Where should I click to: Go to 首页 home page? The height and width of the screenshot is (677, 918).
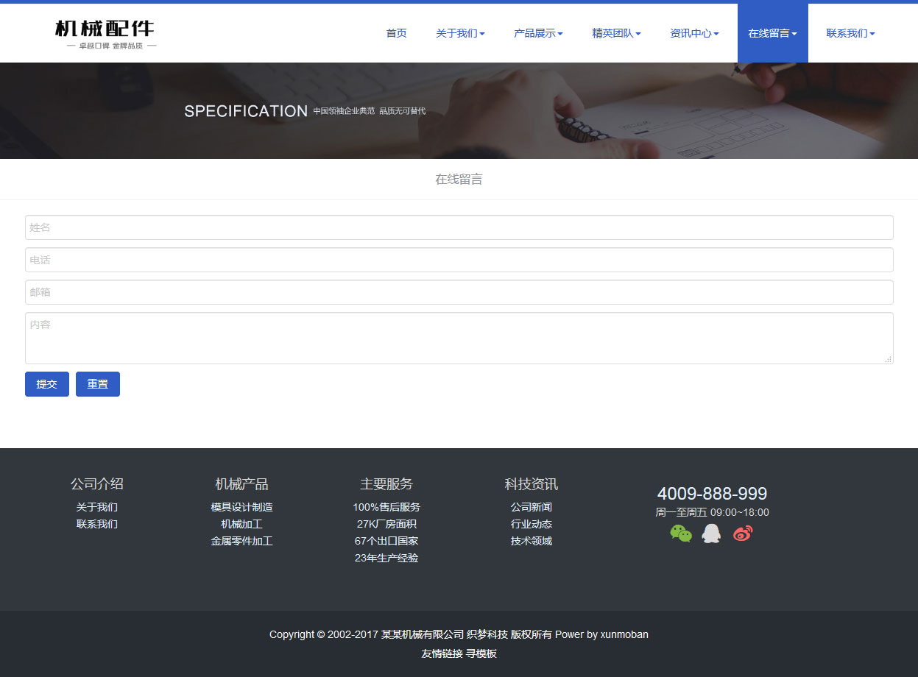396,34
